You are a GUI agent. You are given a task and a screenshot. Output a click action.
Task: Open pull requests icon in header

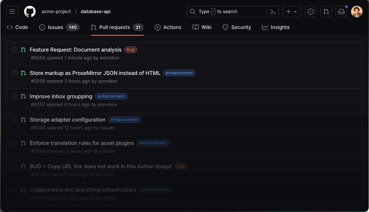click(326, 12)
